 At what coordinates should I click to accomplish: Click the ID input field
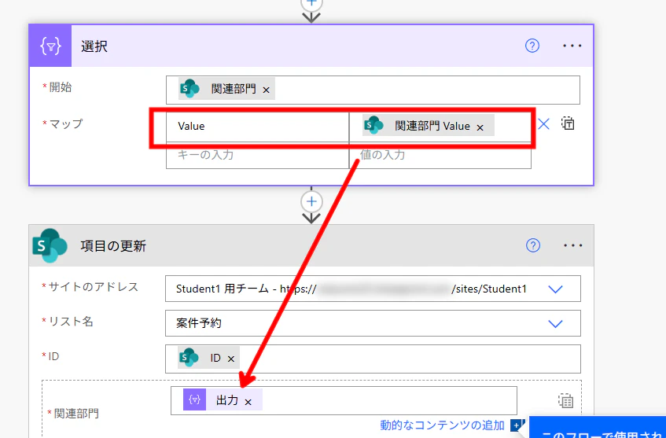click(x=373, y=359)
